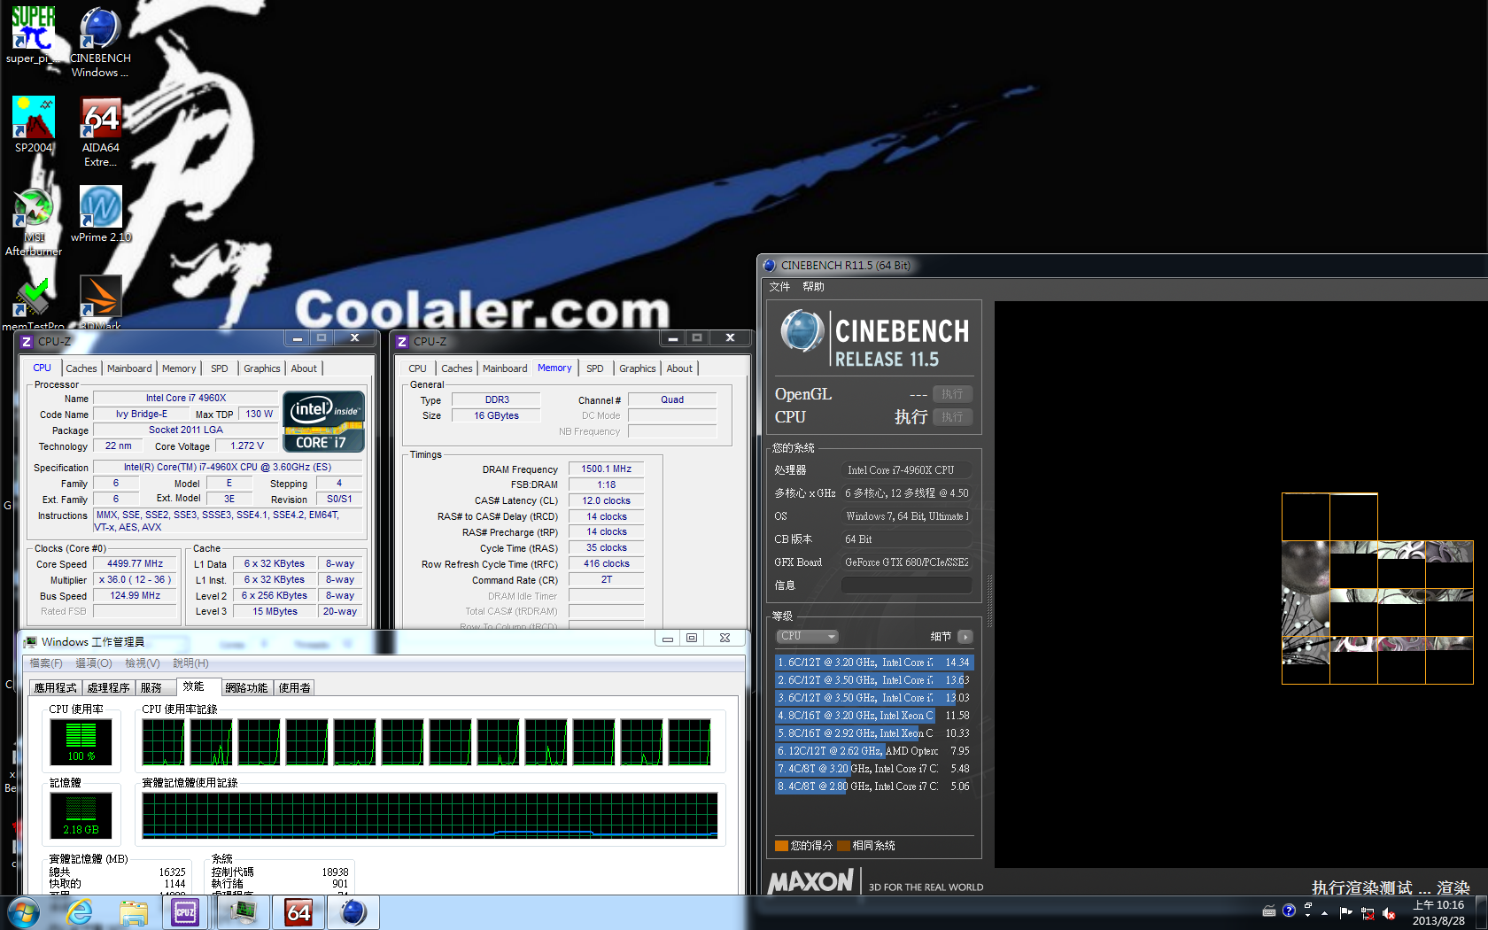
Task: Open the MSI Afterburner desktop icon
Action: pyautogui.click(x=34, y=221)
